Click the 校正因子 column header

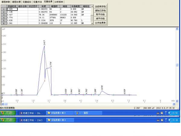click(x=33, y=6)
